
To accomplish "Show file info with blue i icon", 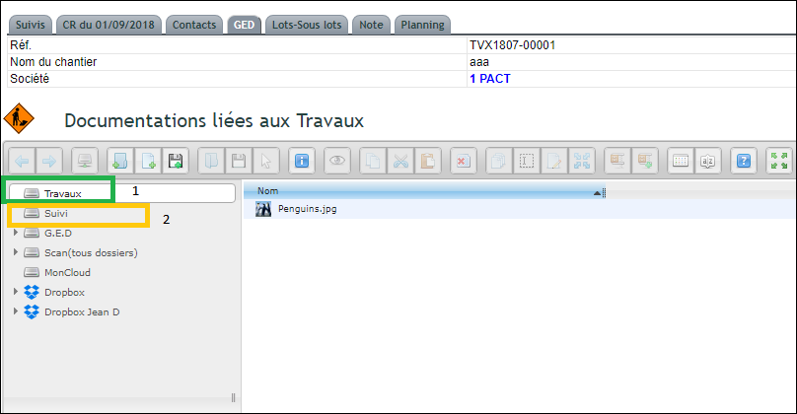I will [x=302, y=162].
